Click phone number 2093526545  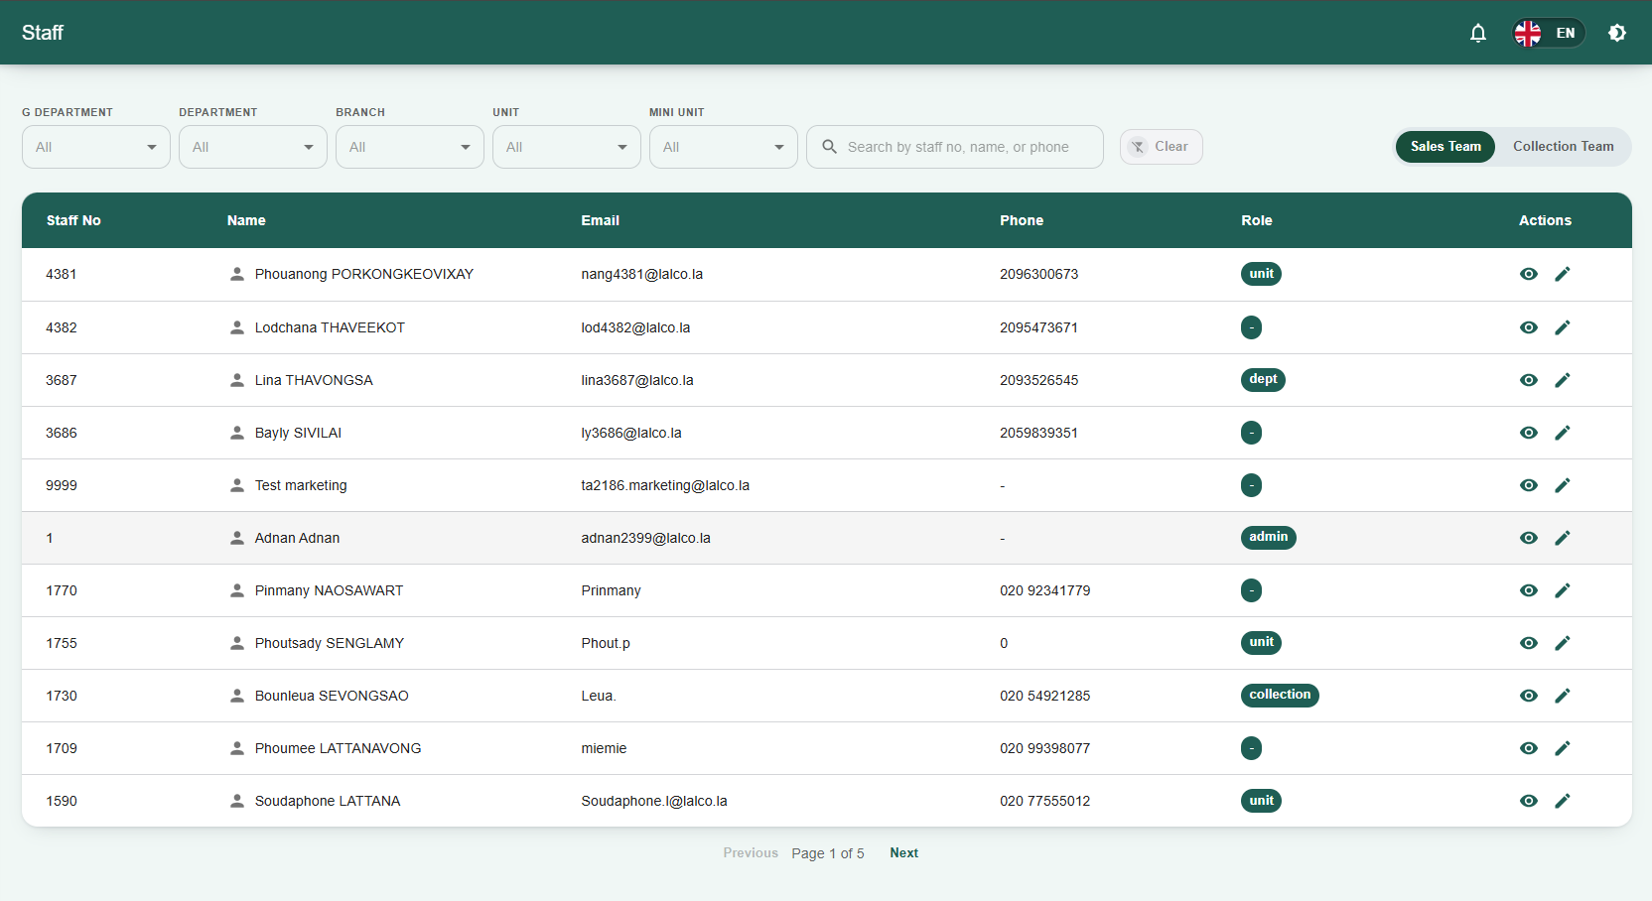coord(1038,380)
